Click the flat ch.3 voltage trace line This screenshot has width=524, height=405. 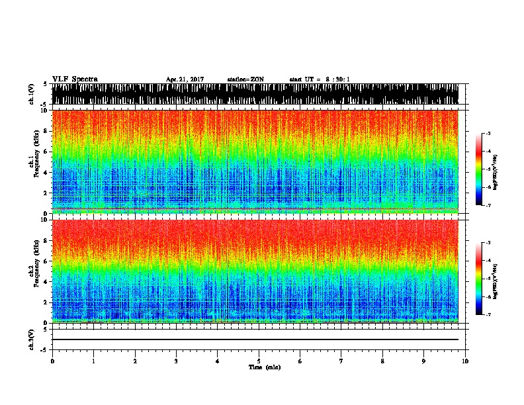click(x=255, y=339)
